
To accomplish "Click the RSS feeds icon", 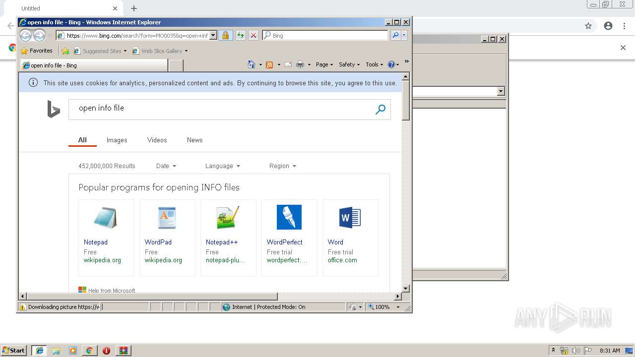I will click(269, 64).
